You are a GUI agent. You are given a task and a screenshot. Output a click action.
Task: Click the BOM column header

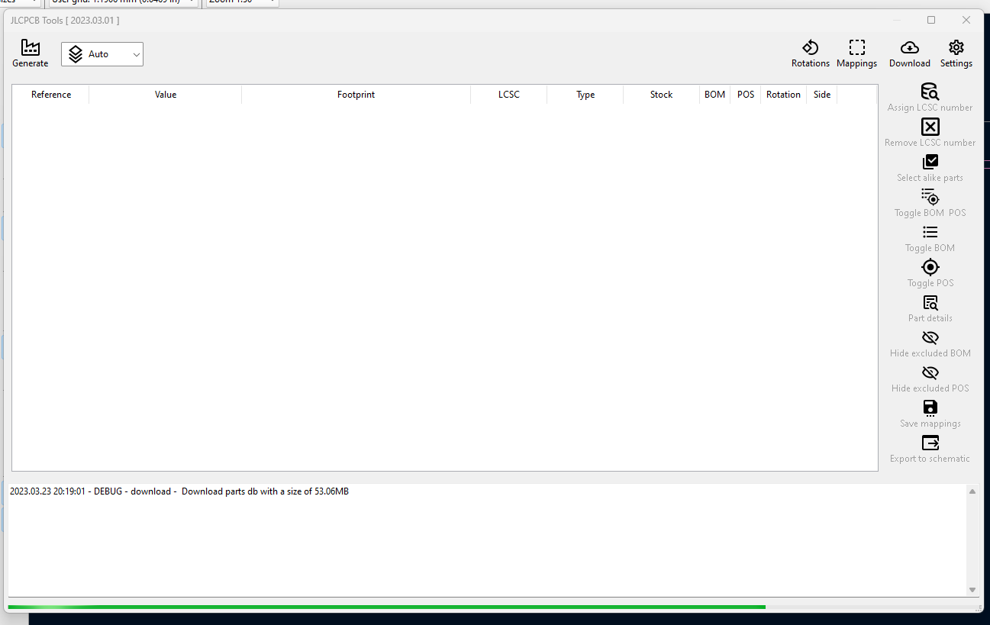tap(715, 95)
